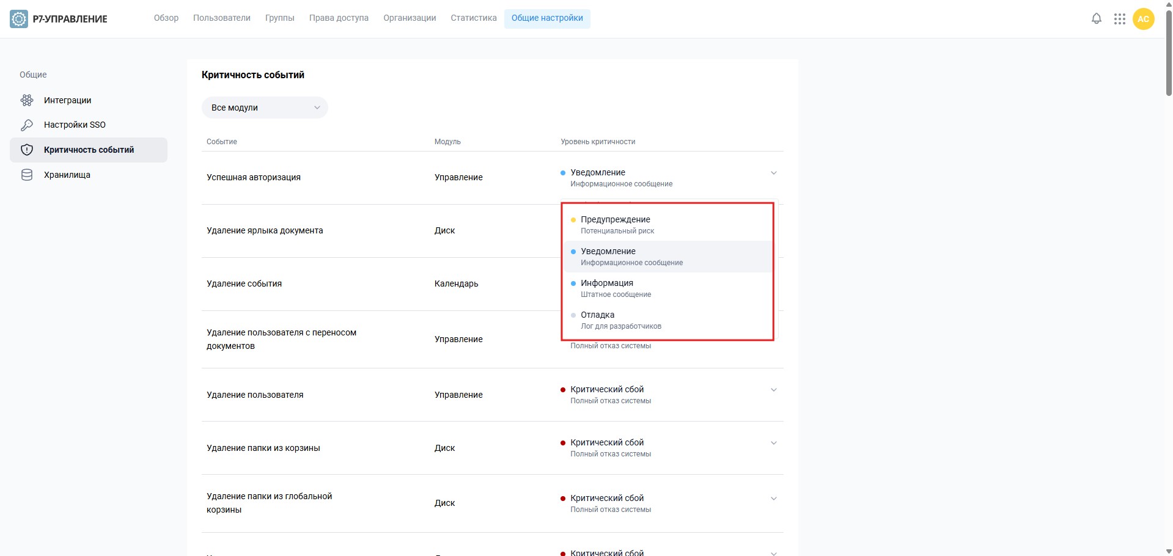Open the Статистика tab
The height and width of the screenshot is (556, 1173).
tap(474, 18)
